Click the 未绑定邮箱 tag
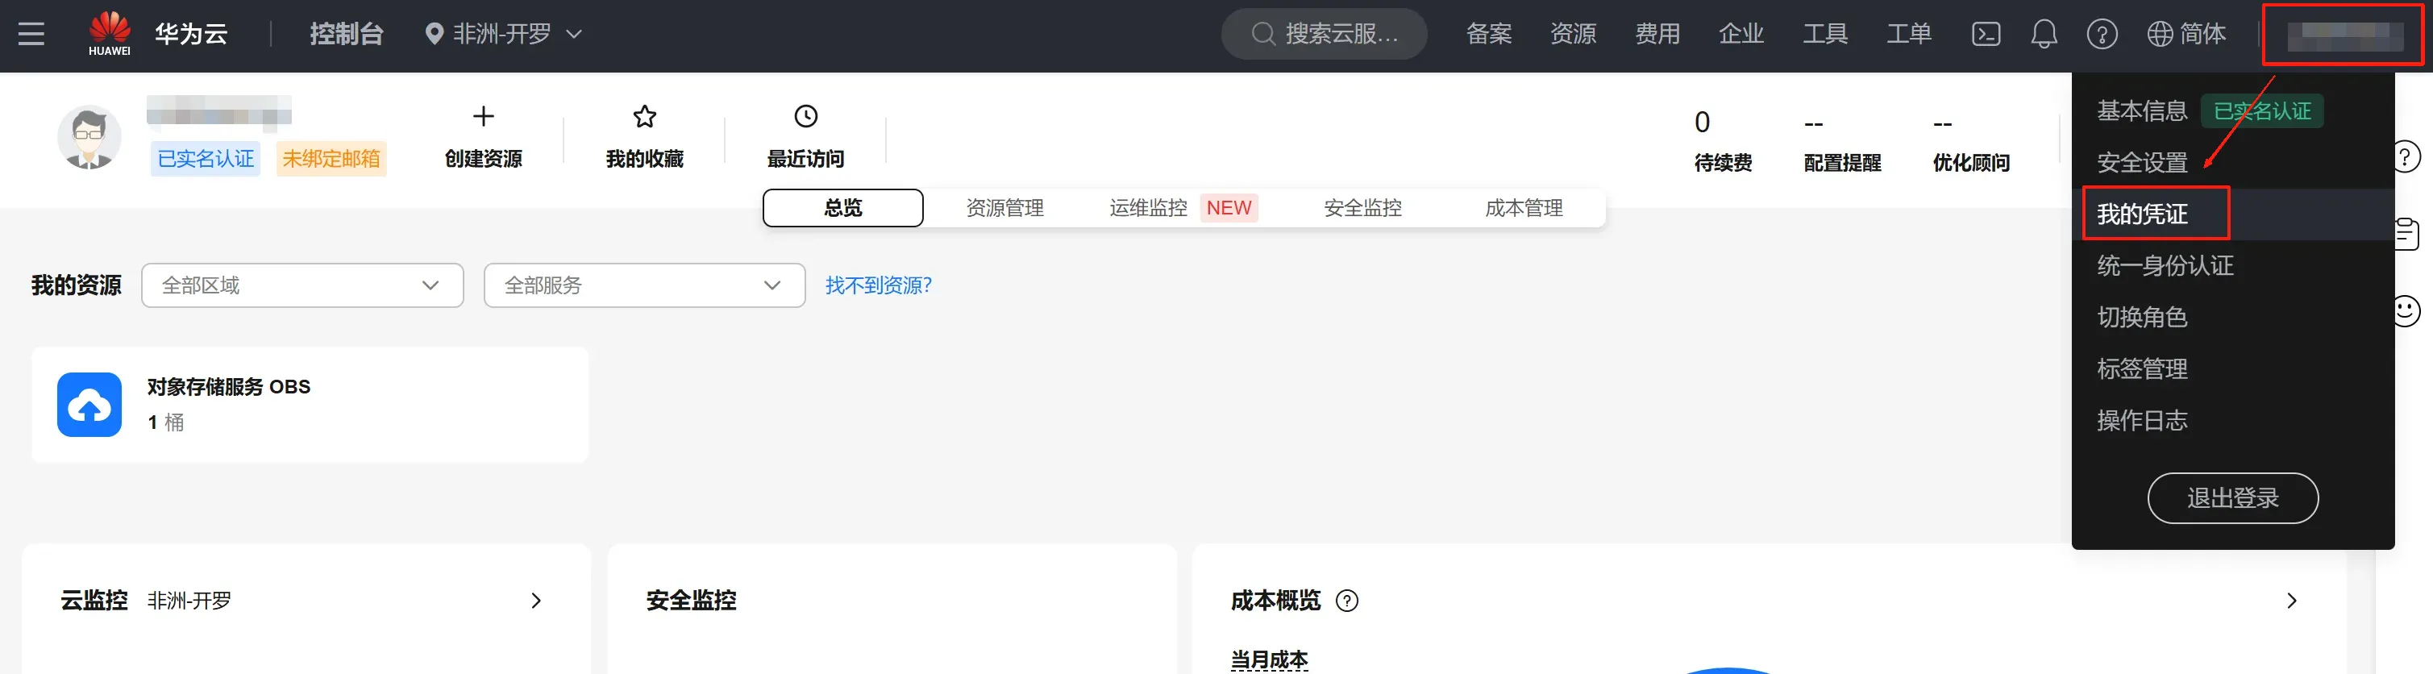Viewport: 2433px width, 674px height. pyautogui.click(x=331, y=159)
